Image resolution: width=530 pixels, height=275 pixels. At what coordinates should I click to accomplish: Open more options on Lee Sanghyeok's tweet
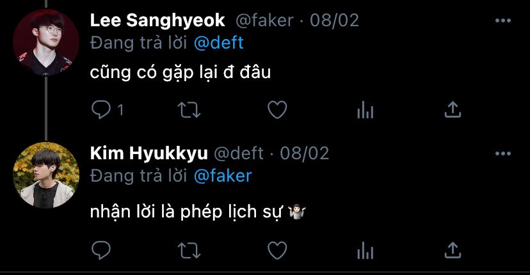click(x=503, y=20)
